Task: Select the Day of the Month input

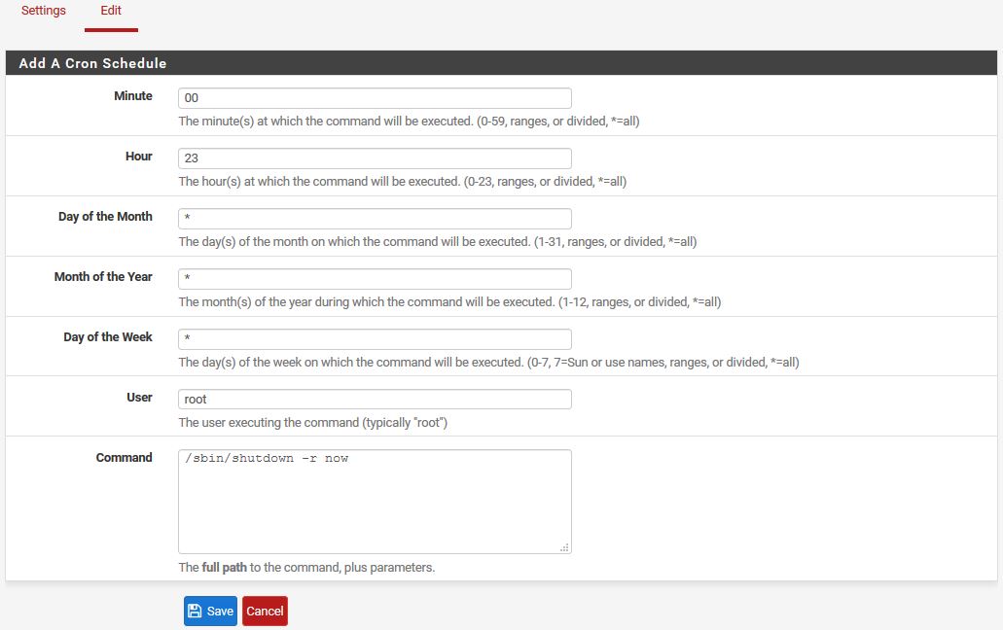Action: tap(375, 219)
